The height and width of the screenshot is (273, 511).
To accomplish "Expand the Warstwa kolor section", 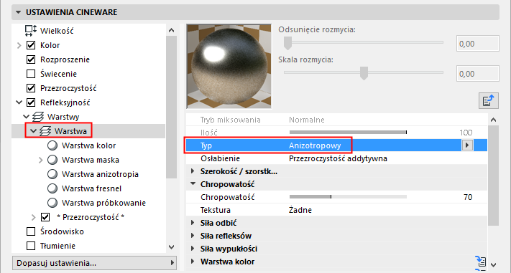I will point(193,262).
